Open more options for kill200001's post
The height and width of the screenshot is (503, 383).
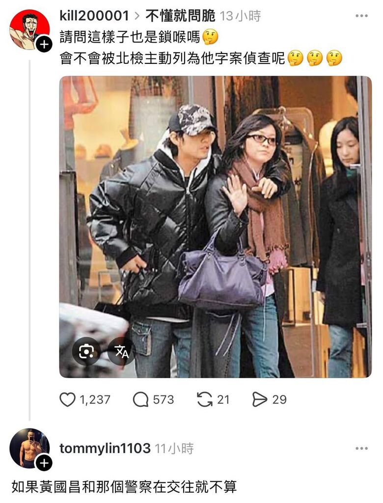361,16
